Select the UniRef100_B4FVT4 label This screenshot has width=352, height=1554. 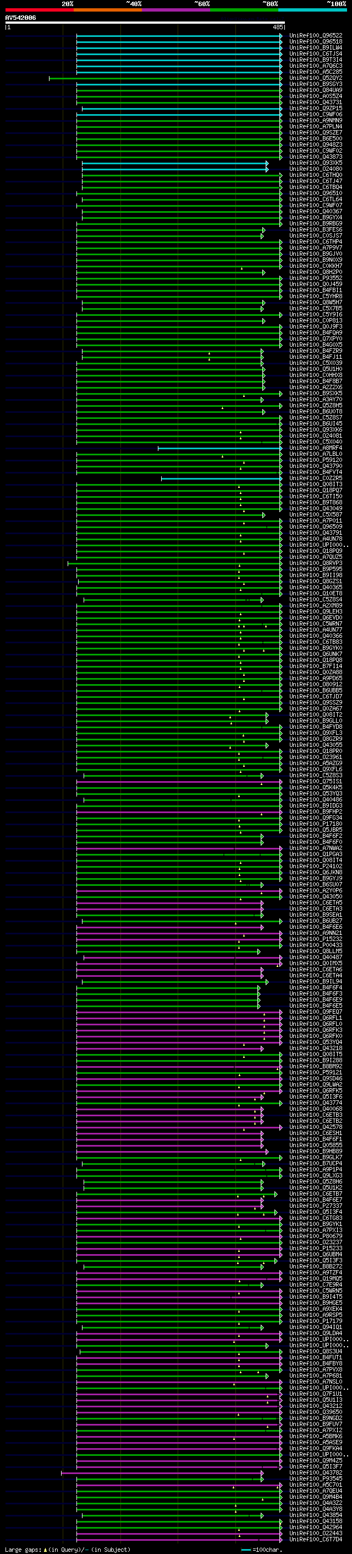coord(315,472)
